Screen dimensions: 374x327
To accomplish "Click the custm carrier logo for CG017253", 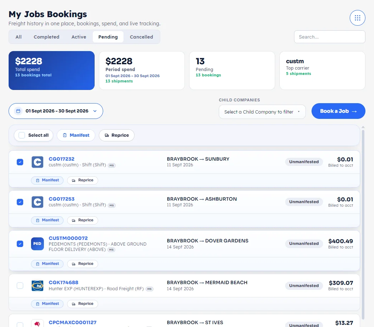I will point(37,202).
